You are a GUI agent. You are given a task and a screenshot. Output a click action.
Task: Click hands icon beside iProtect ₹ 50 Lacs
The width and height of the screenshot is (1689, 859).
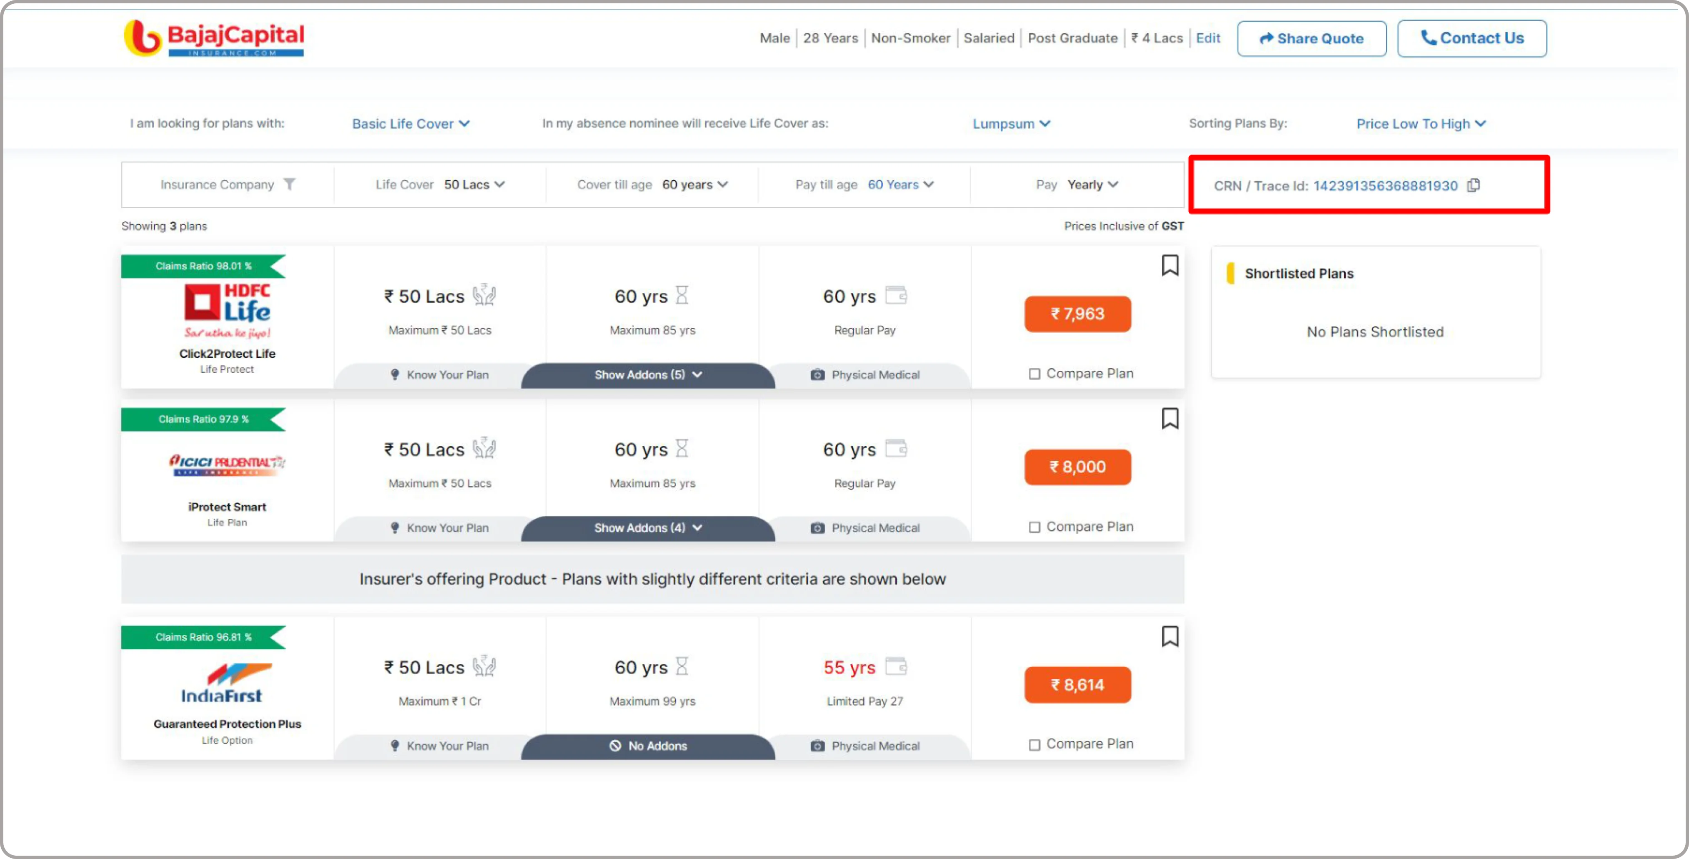click(484, 449)
